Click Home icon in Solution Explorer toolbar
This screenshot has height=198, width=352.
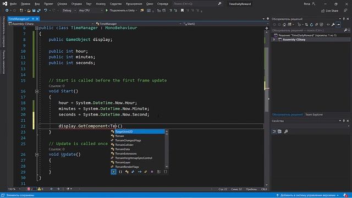(284, 25)
